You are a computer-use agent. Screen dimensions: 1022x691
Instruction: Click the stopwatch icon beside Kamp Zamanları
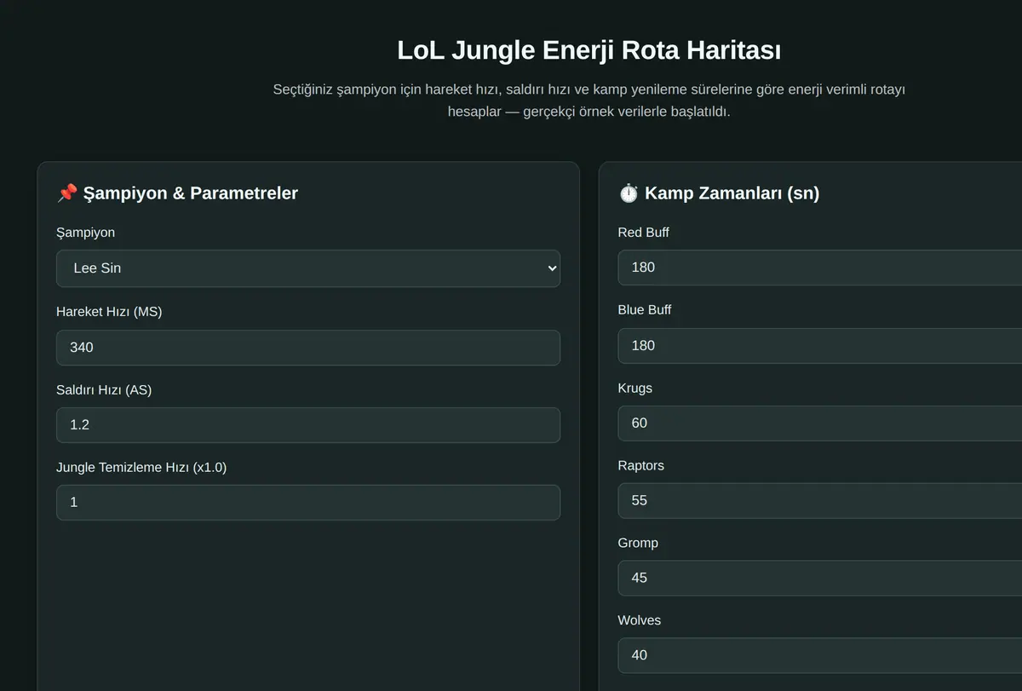629,193
